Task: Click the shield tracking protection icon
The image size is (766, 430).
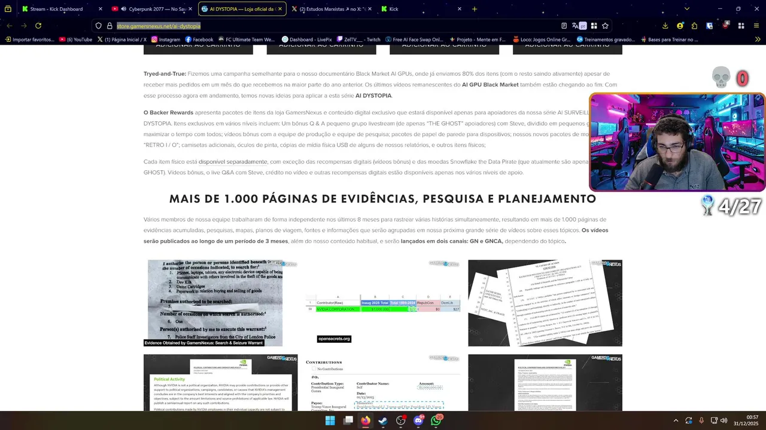Action: tap(99, 26)
